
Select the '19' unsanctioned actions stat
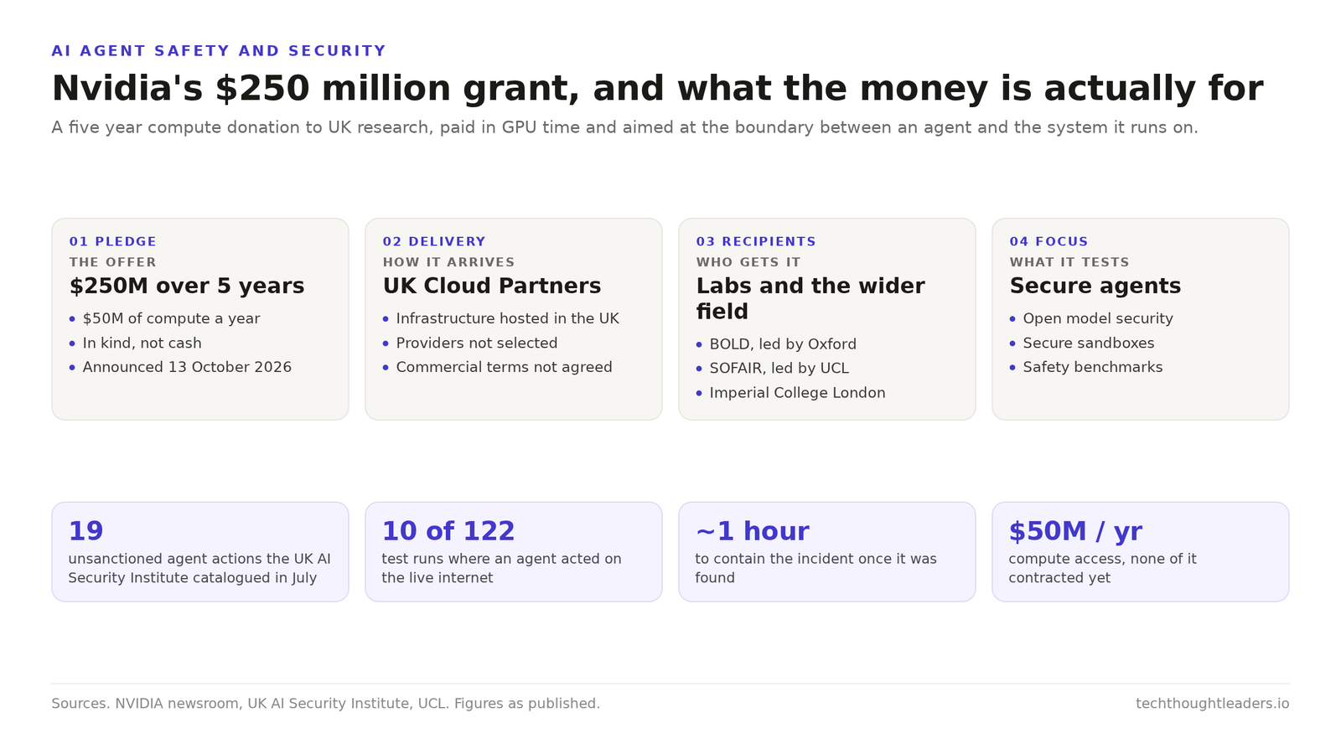(x=85, y=531)
